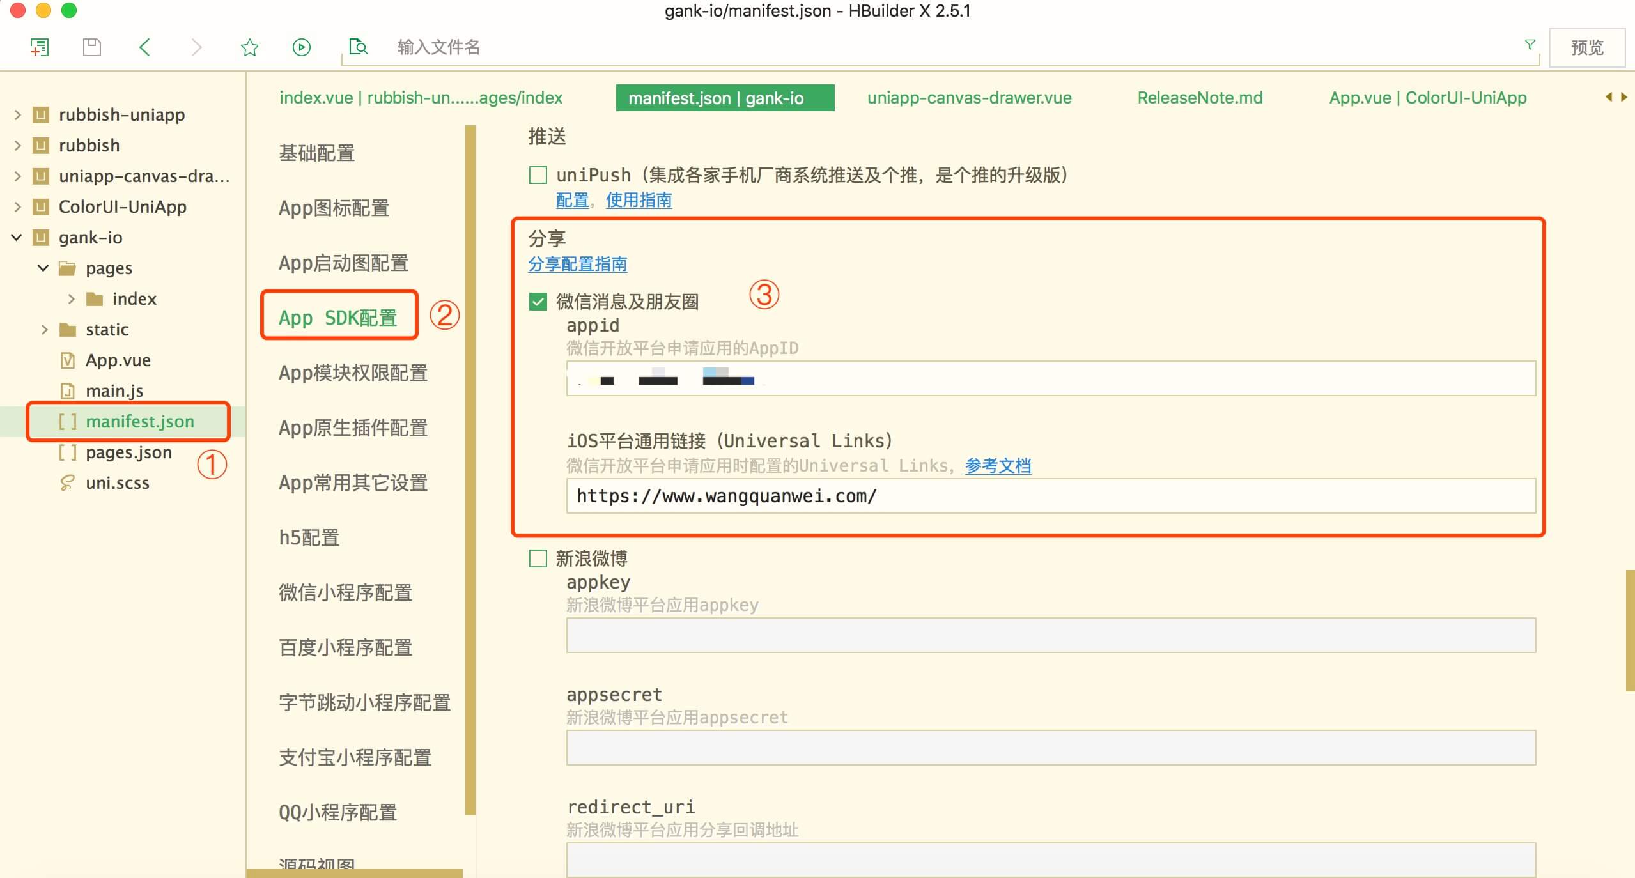The image size is (1635, 878).
Task: Go forward with the right arrow icon
Action: click(196, 47)
